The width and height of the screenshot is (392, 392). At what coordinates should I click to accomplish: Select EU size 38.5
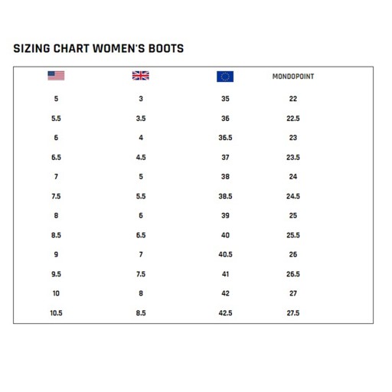pyautogui.click(x=225, y=197)
